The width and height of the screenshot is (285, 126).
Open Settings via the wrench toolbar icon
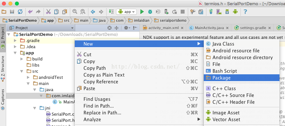point(193,12)
